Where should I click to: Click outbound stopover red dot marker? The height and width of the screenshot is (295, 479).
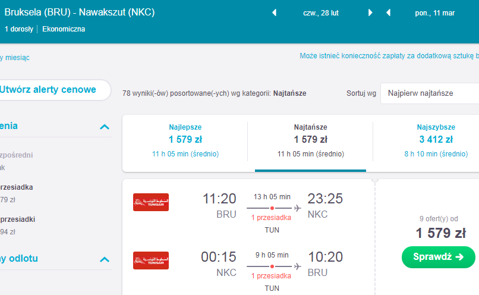(x=272, y=208)
